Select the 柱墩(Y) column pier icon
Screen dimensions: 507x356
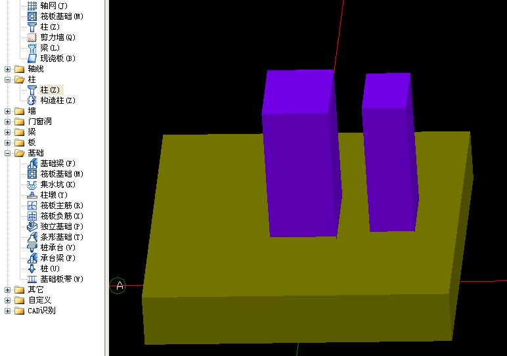pos(32,195)
